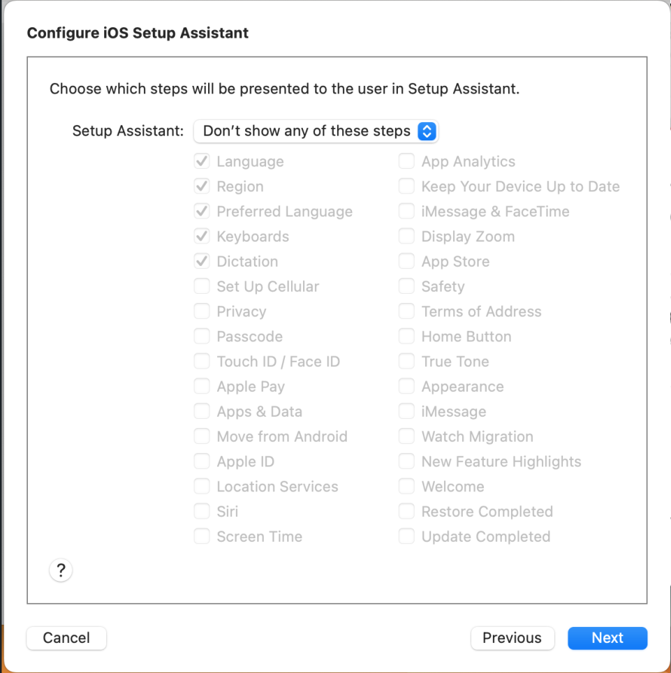Enable the Set Up Cellular checkbox
This screenshot has width=671, height=673.
[x=202, y=286]
